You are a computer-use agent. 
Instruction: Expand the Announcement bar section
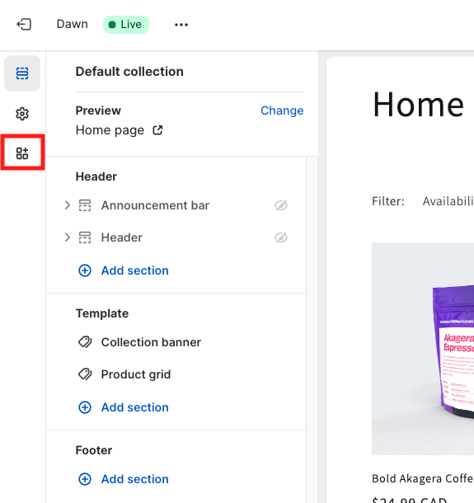pyautogui.click(x=67, y=205)
